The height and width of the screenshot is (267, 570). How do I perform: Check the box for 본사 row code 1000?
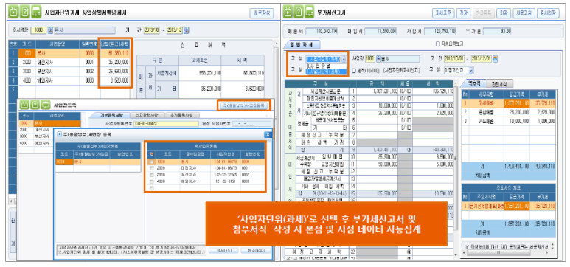(151, 162)
